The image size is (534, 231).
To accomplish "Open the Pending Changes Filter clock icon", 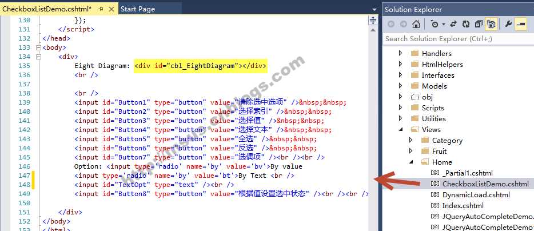I will [x=435, y=24].
